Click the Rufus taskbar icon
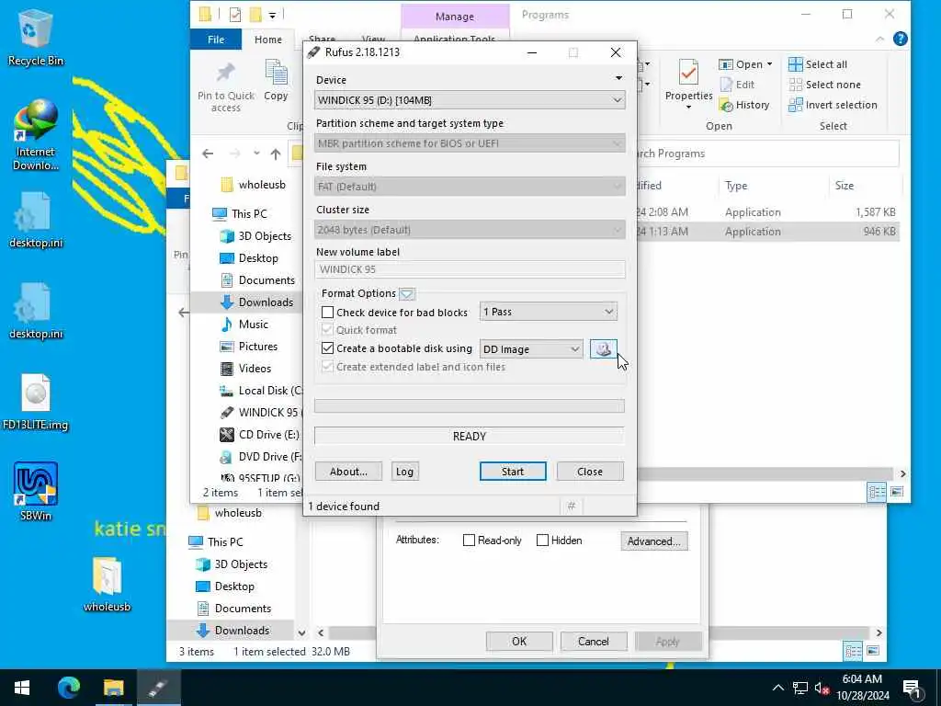 pyautogui.click(x=158, y=688)
